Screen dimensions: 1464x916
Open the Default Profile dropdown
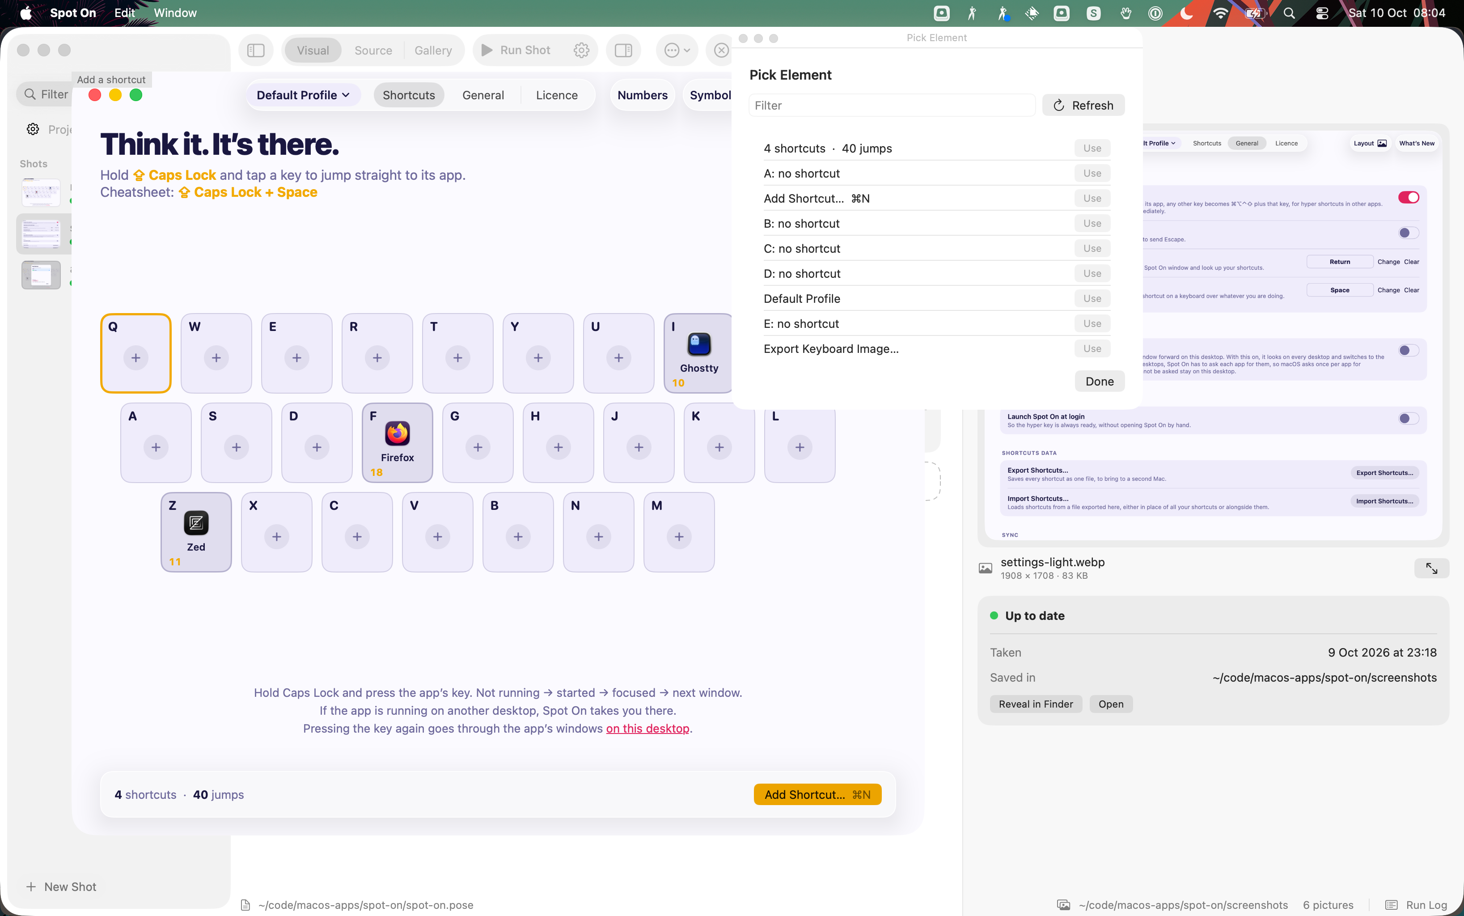303,95
